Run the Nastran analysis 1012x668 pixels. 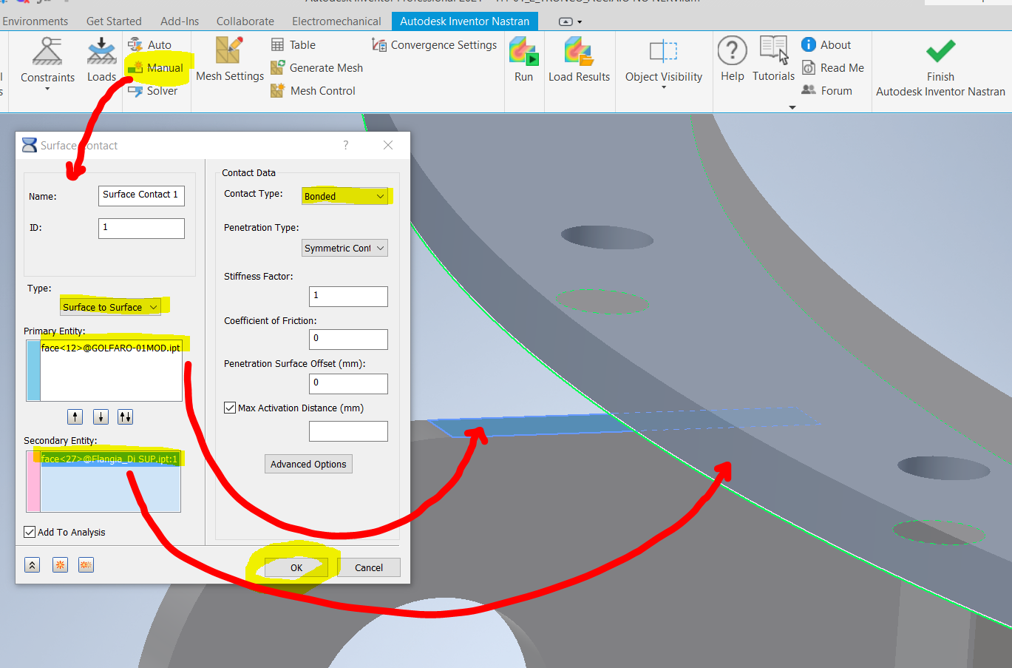[523, 61]
